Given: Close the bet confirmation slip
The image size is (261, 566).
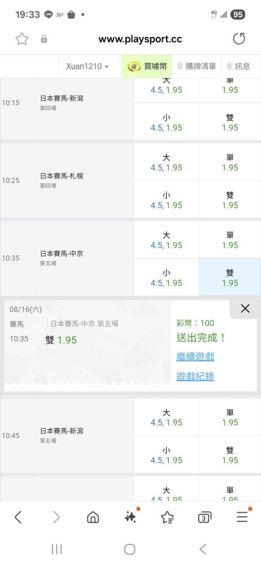Looking at the screenshot, I should point(245,308).
